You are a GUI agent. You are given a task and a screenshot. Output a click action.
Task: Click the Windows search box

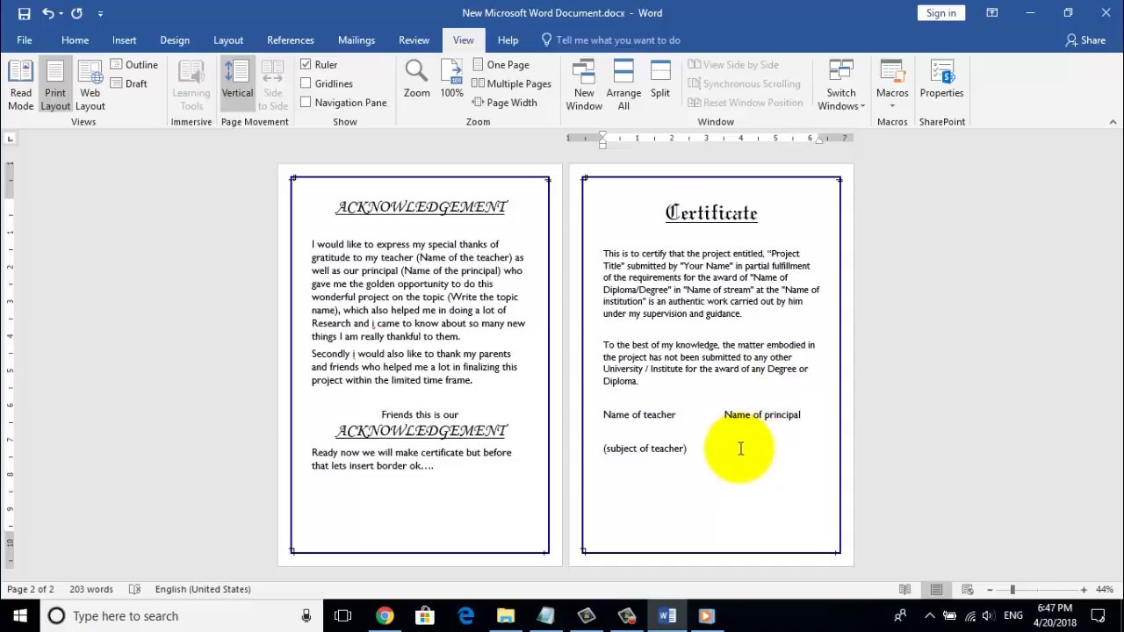pyautogui.click(x=180, y=615)
